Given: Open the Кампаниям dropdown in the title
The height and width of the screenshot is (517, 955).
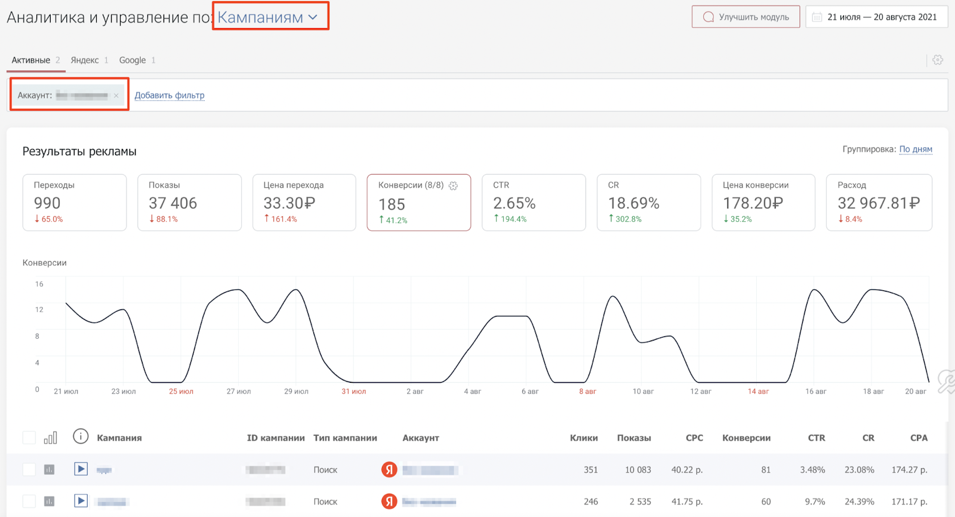Looking at the screenshot, I should pyautogui.click(x=267, y=17).
